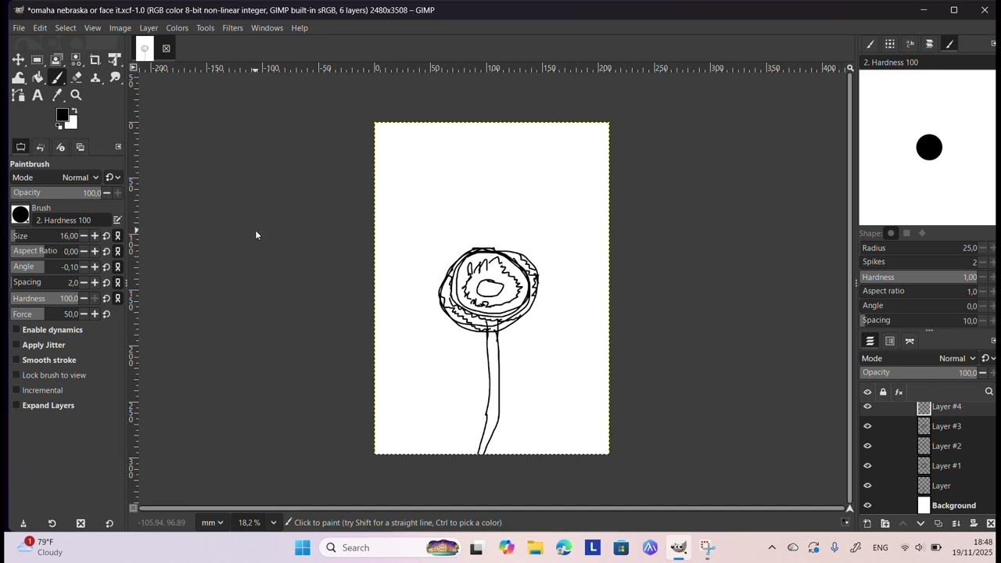Screen dimensions: 1001x563
Task: Select the Crop tool
Action: [x=95, y=59]
